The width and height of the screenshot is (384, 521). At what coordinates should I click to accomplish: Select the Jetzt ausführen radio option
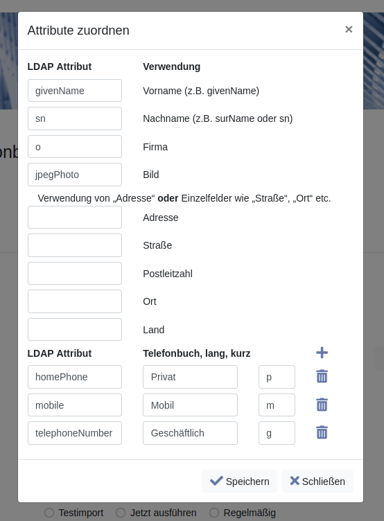[121, 513]
